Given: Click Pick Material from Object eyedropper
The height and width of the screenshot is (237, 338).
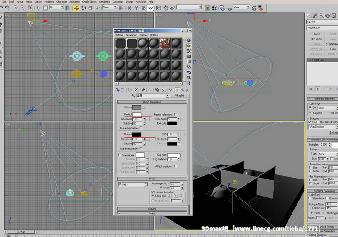Looking at the screenshot, I should [133, 95].
